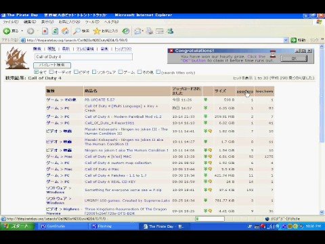Go to the Home page icon
Screen dimensions: 325x244
click(65, 31)
